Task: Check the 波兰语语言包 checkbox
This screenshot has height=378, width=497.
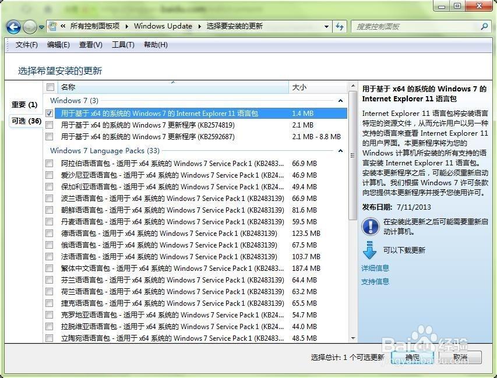Action: click(49, 199)
